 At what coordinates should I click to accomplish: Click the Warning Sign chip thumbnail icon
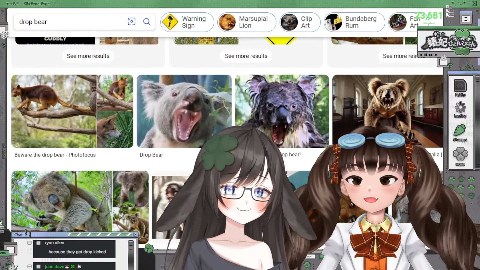click(170, 22)
